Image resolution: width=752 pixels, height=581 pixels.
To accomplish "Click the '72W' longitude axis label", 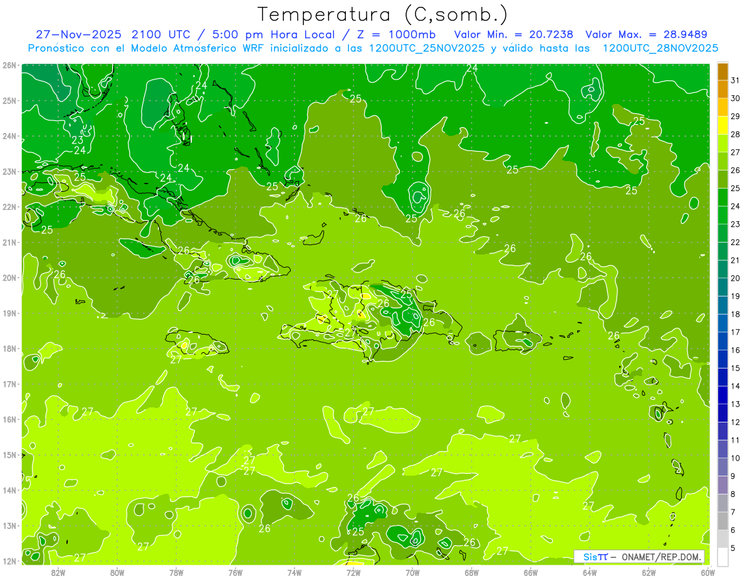I will (353, 572).
